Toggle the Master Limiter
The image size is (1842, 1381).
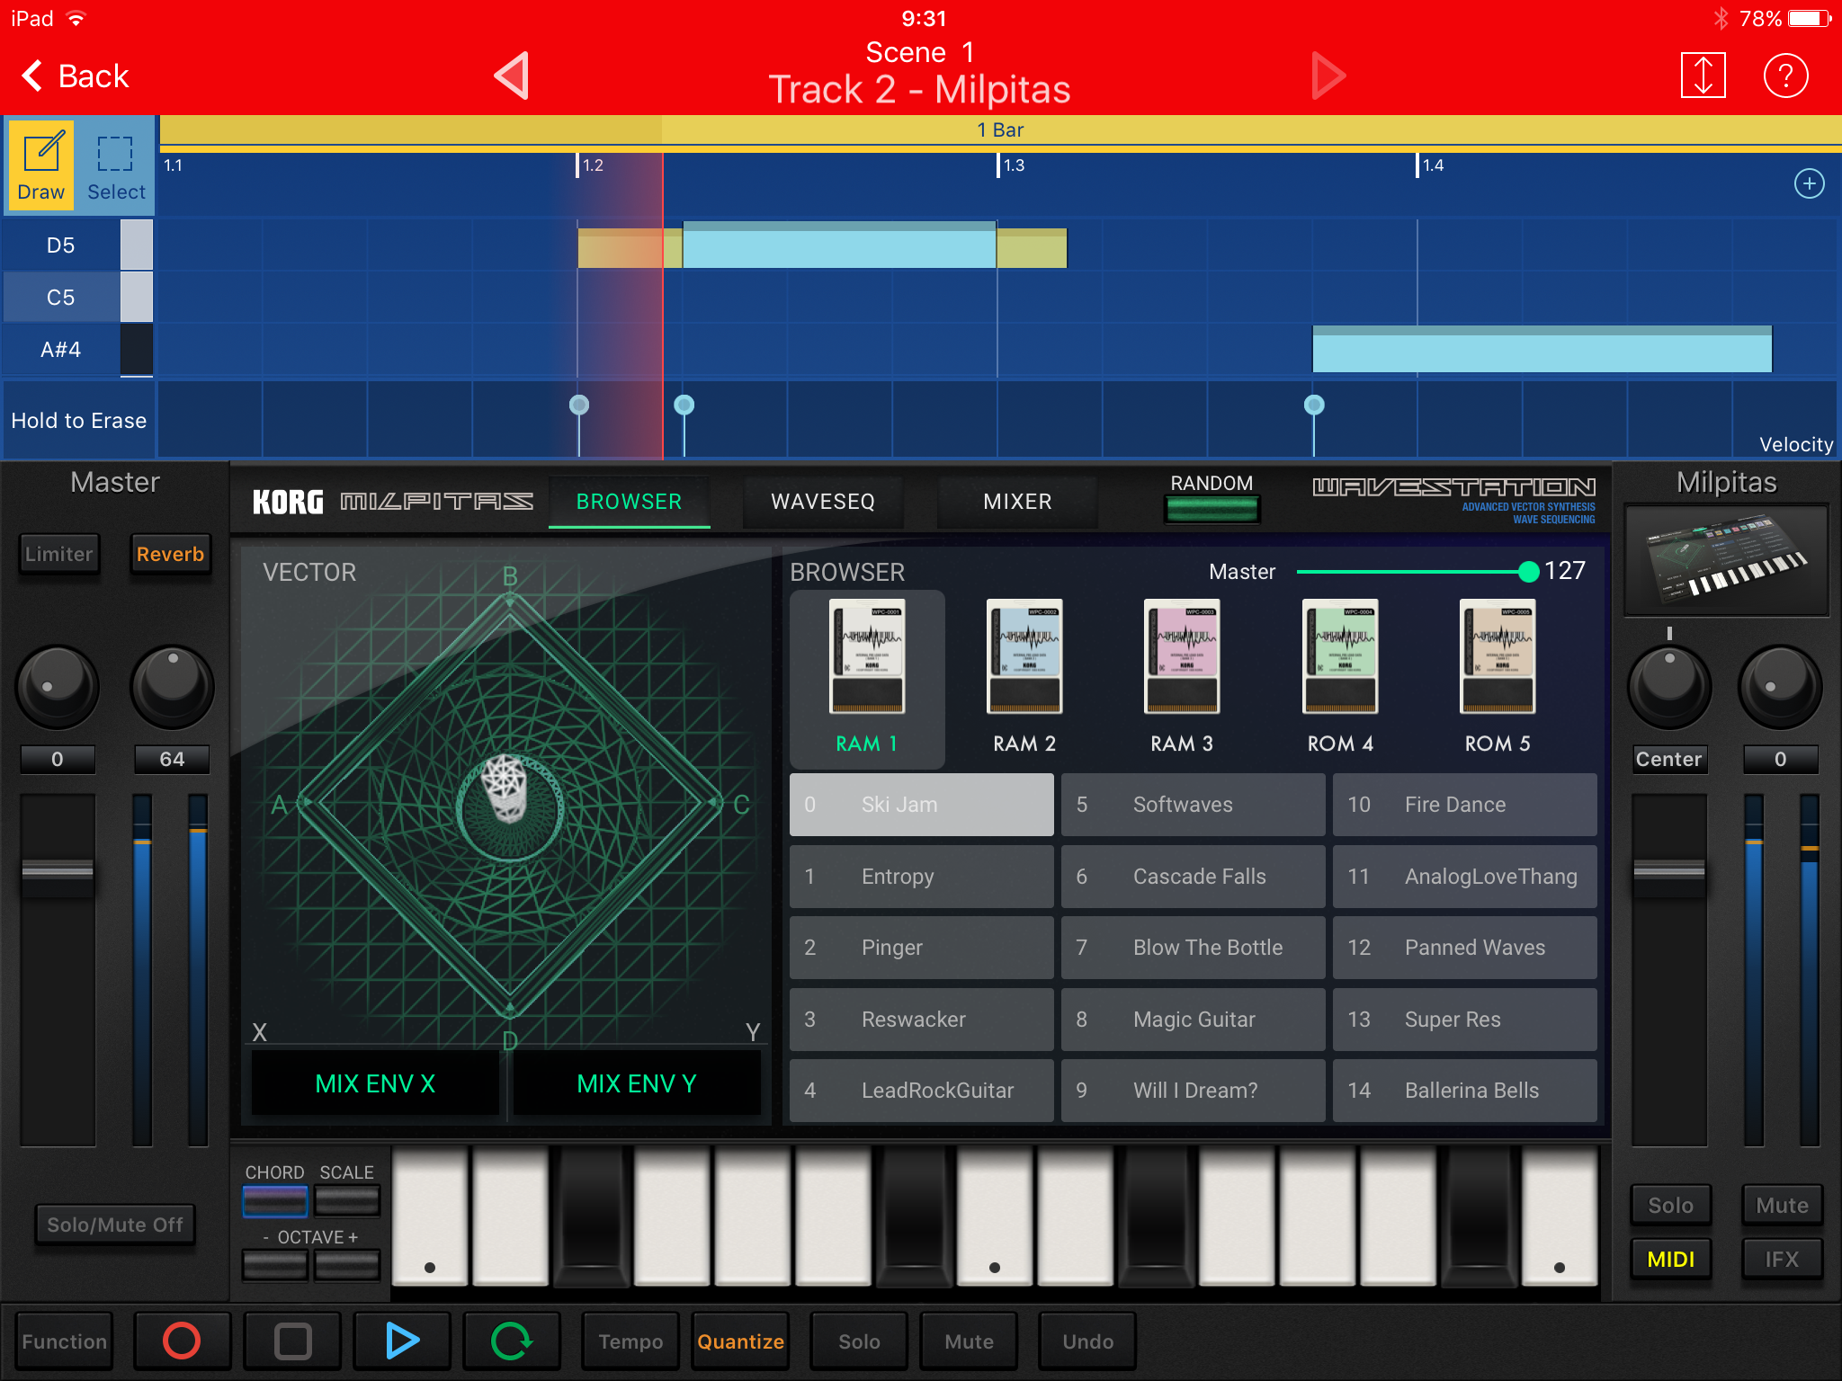tap(59, 554)
